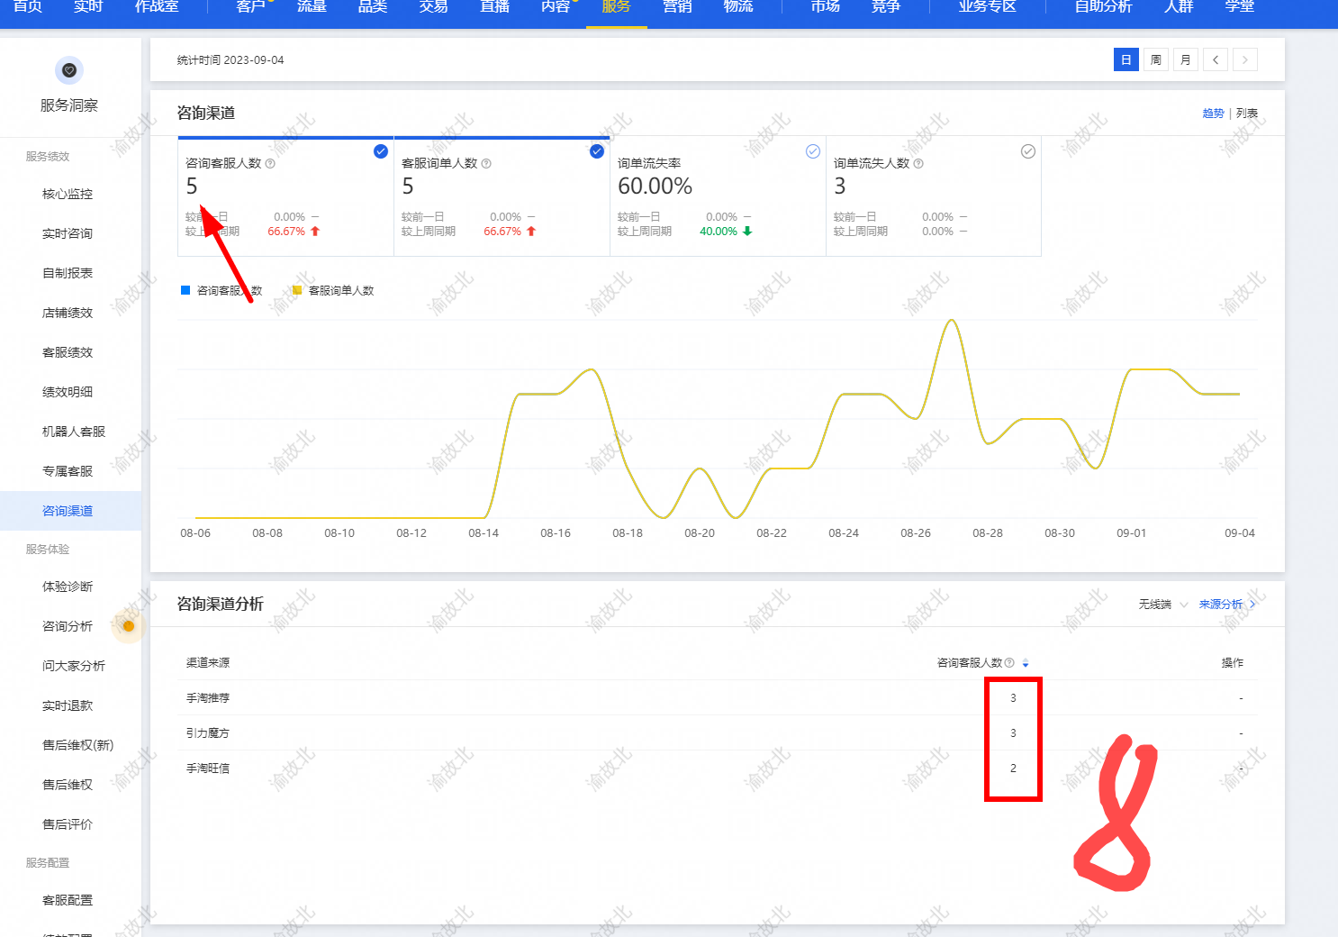The height and width of the screenshot is (937, 1338).
Task: Toggle yellow 客服询单人数 legend swatch
Action: point(297,290)
